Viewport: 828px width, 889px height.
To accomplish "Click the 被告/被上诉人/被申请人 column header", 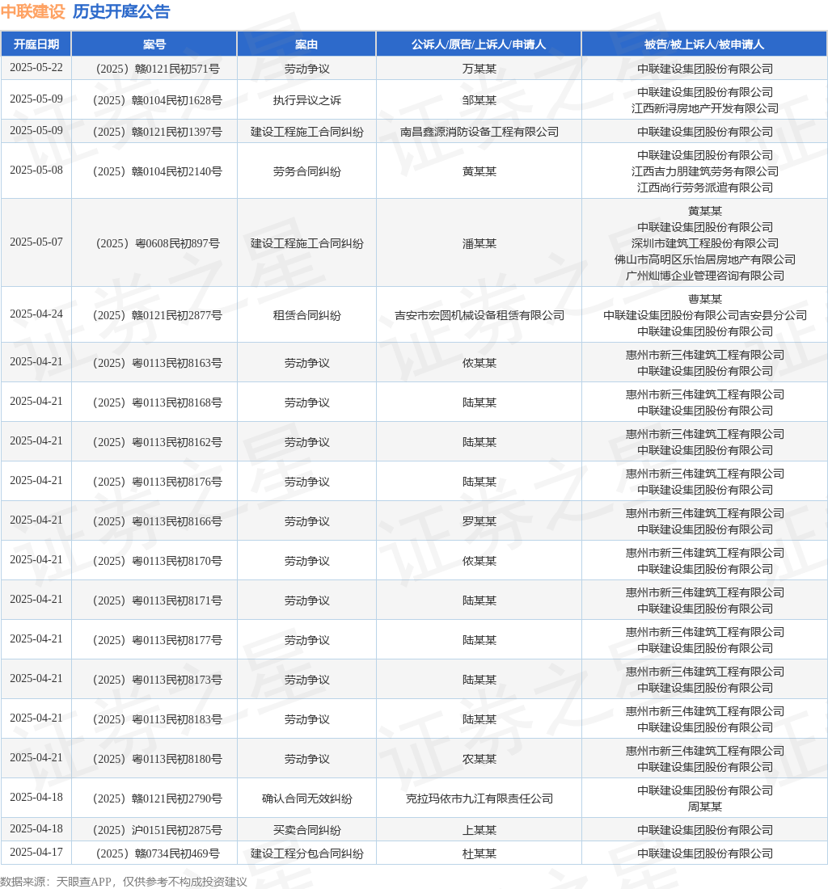I will coord(704,44).
